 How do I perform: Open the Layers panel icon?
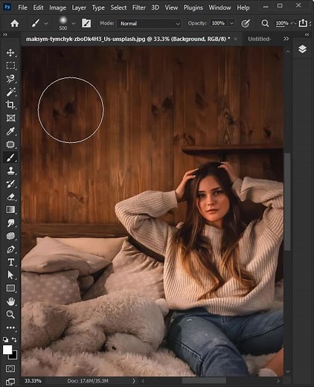(302, 49)
